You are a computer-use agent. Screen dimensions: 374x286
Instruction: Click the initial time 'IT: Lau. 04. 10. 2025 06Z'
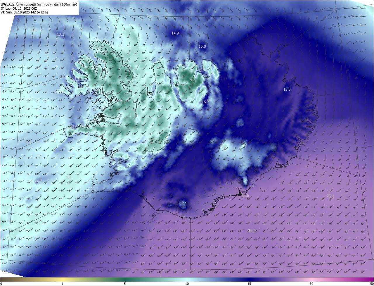[x=19, y=8]
